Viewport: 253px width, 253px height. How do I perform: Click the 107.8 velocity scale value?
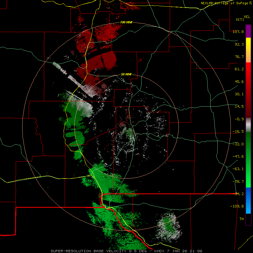pos(238,31)
